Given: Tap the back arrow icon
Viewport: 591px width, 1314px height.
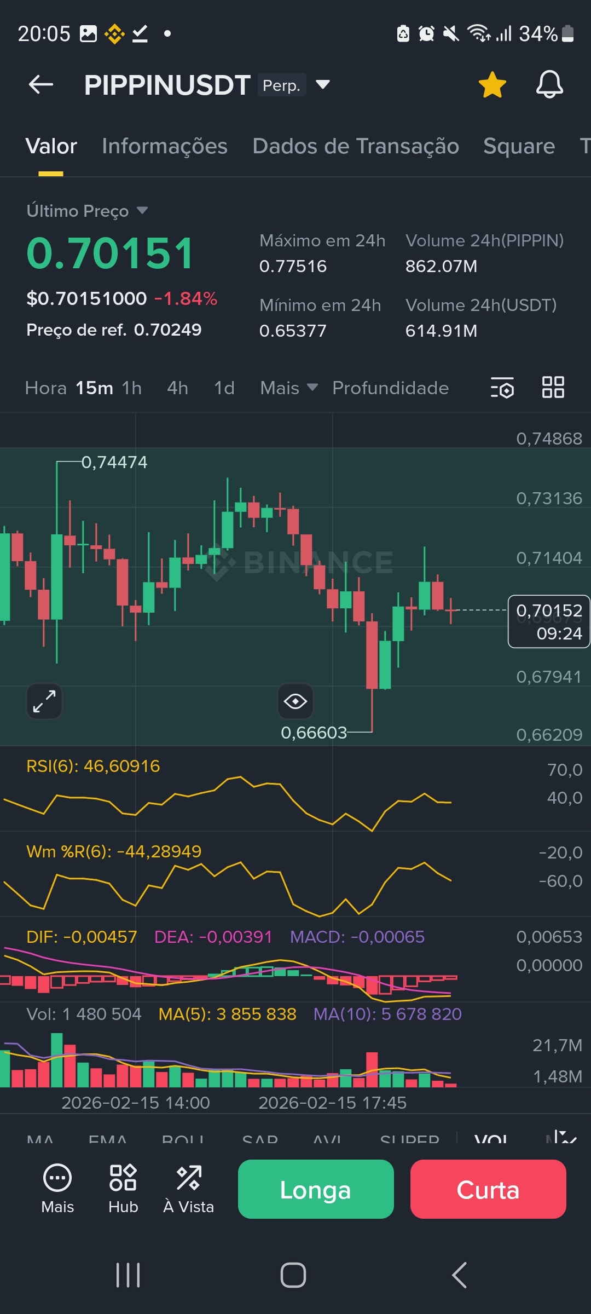Looking at the screenshot, I should pos(41,85).
